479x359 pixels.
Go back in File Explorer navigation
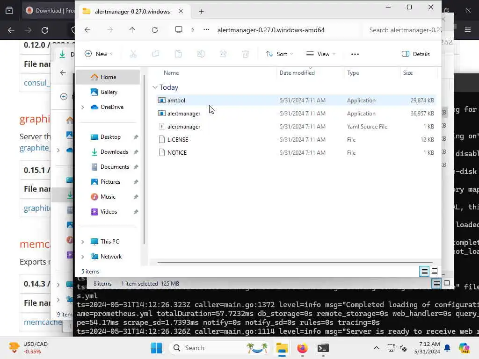[87, 30]
